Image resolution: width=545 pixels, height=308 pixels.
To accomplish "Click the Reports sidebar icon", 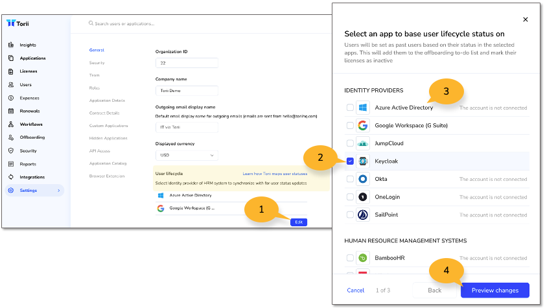I will (11, 164).
